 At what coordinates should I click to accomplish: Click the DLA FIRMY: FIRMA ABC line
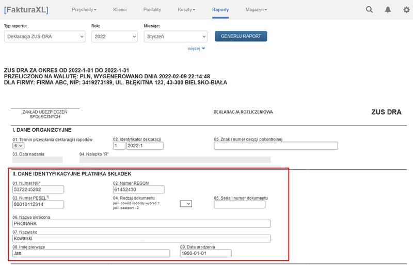coord(115,83)
